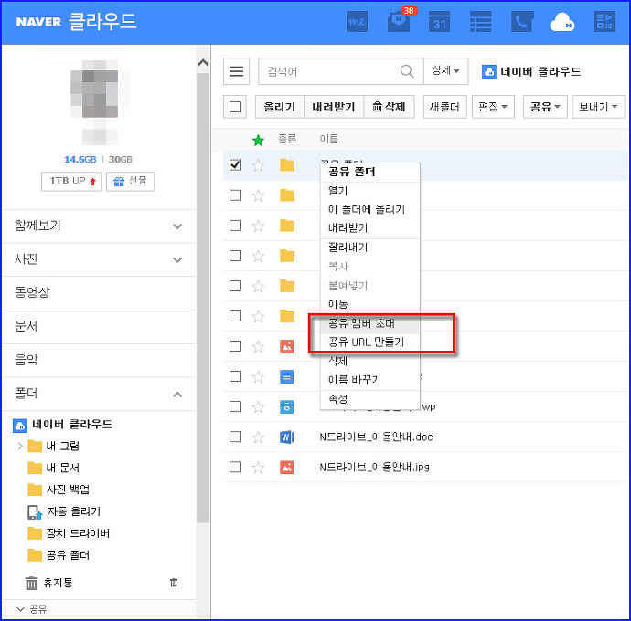The height and width of the screenshot is (621, 631).
Task: Click the Word icon of N드라이브_이용안내.doc
Action: (286, 437)
